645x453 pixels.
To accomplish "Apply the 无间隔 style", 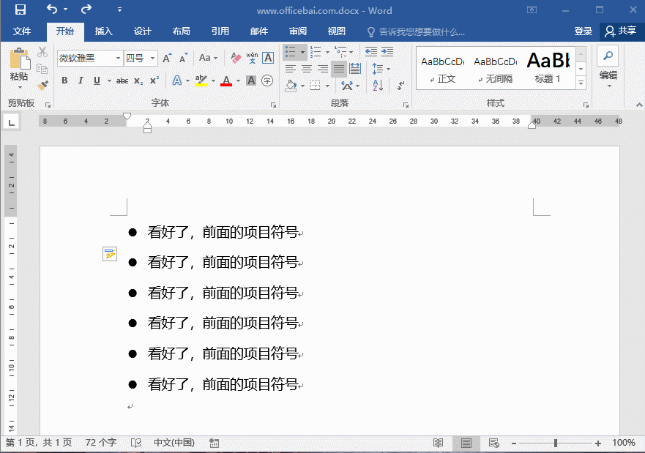I will click(495, 69).
